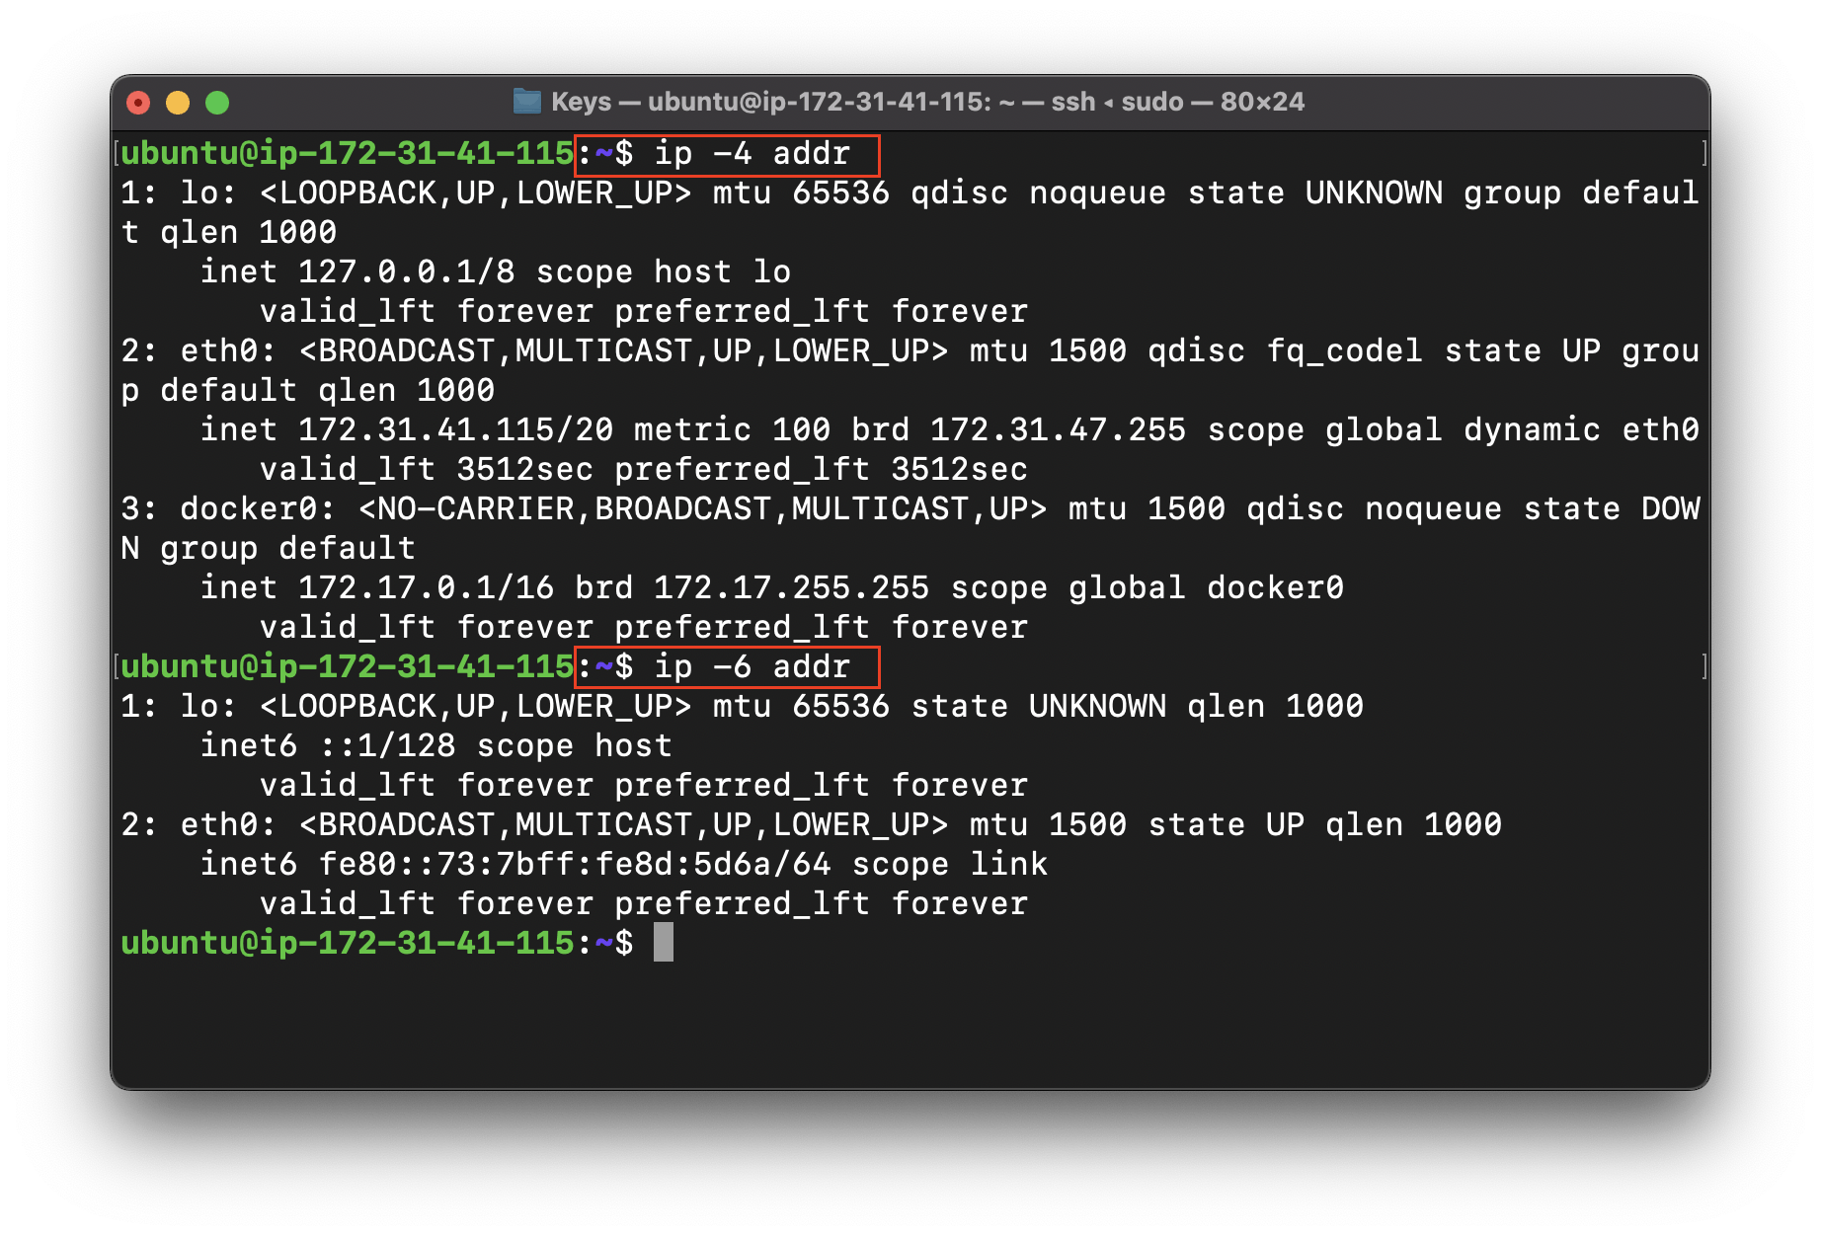Click the broadcast address 172.31.47.255

1058,430
